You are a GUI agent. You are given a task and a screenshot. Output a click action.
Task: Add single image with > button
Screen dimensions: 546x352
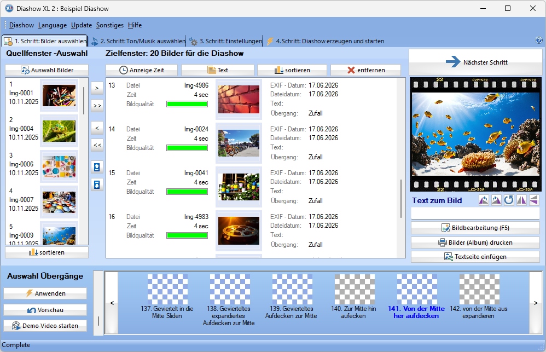(x=97, y=88)
